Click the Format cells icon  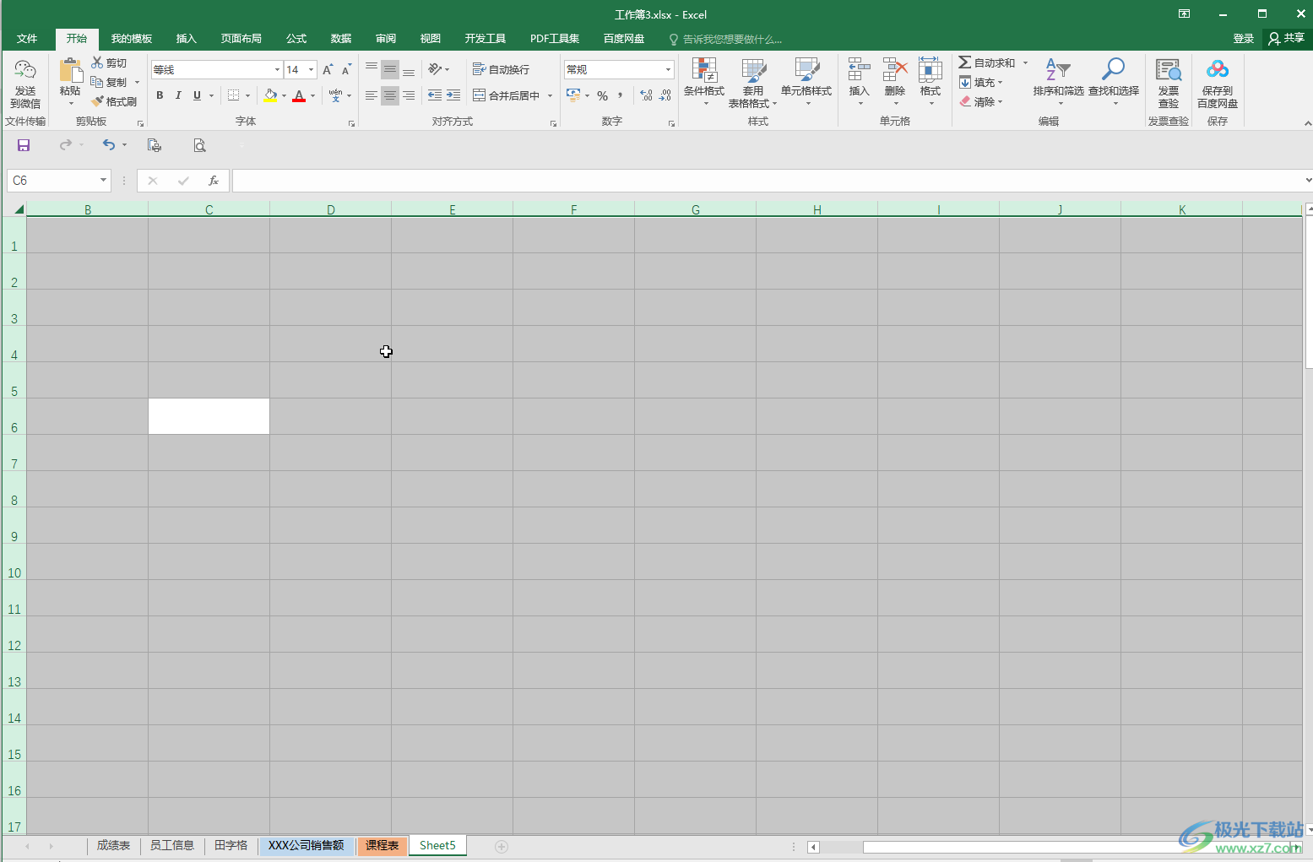coord(930,70)
